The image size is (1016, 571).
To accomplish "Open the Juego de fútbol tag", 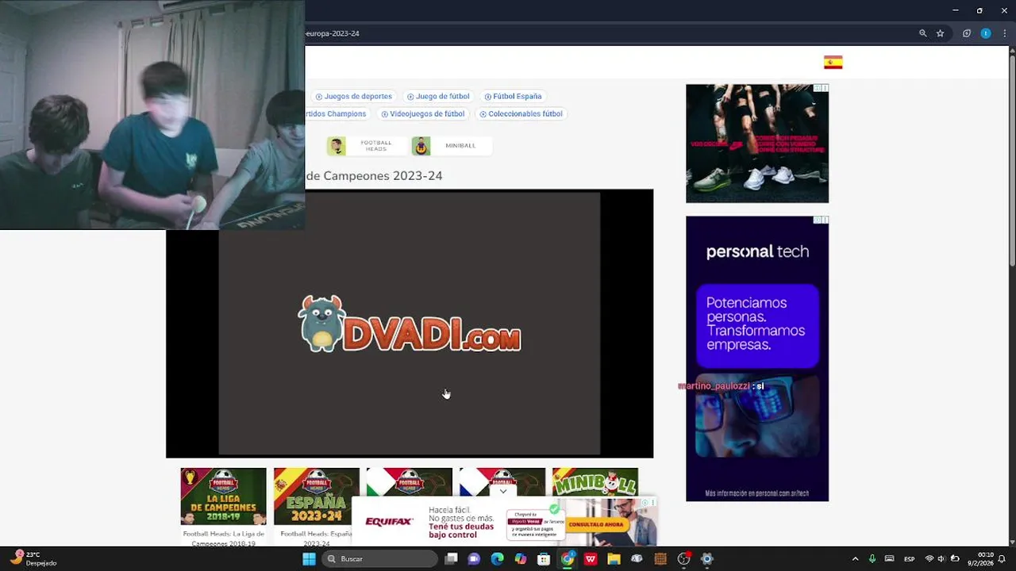I will point(438,96).
